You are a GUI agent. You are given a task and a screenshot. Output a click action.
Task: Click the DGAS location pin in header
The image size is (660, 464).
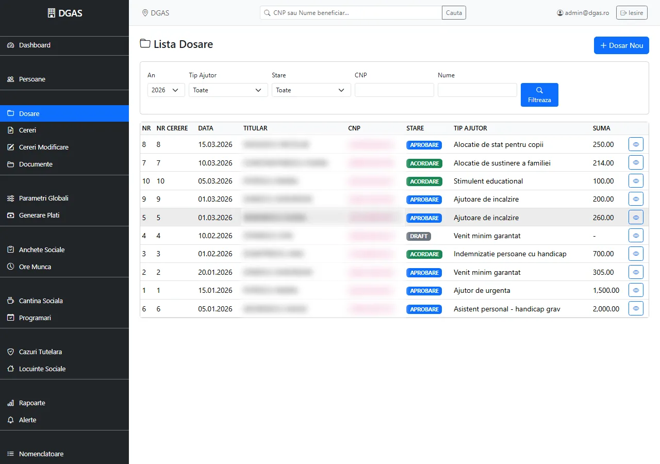(145, 13)
